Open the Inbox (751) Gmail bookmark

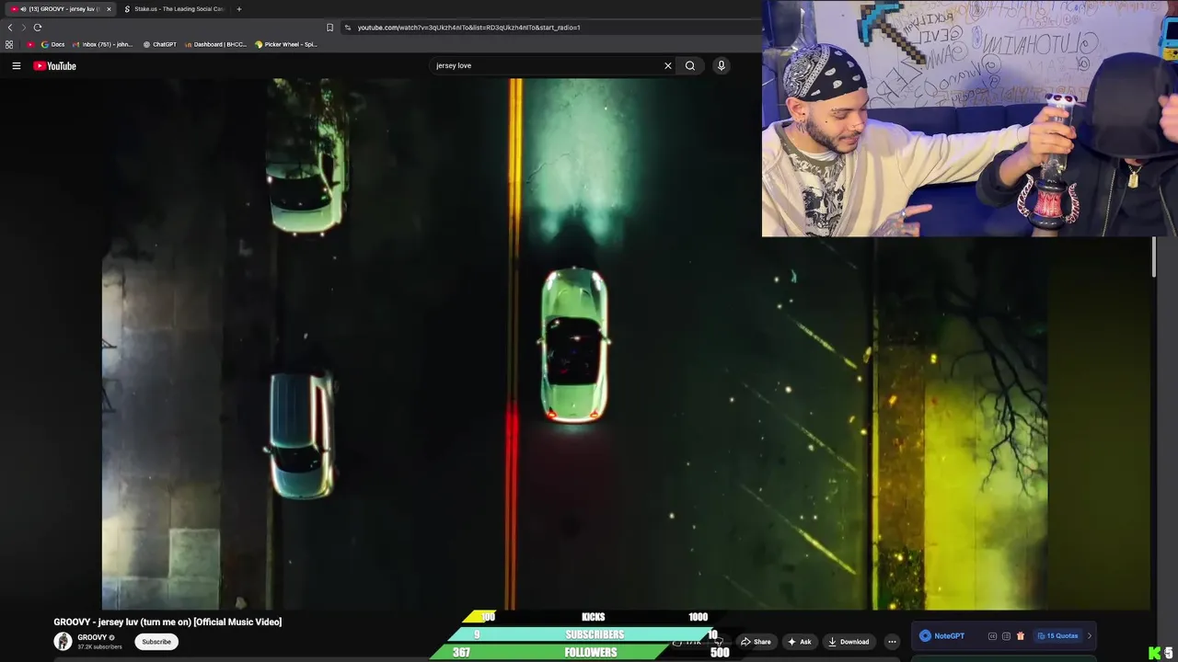coord(102,44)
